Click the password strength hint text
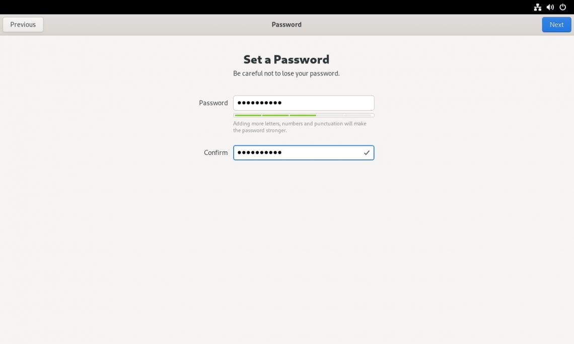Screen dimensions: 574x344 pyautogui.click(x=300, y=127)
